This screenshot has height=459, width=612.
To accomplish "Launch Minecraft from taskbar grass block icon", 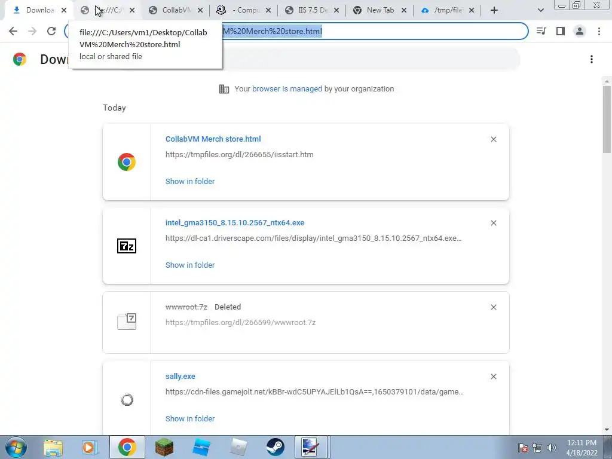I will (x=164, y=447).
